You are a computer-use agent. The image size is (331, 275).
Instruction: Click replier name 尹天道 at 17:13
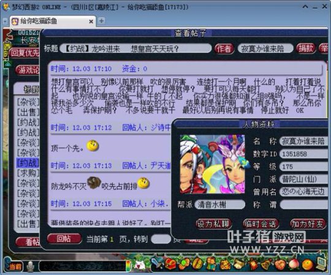161,166
